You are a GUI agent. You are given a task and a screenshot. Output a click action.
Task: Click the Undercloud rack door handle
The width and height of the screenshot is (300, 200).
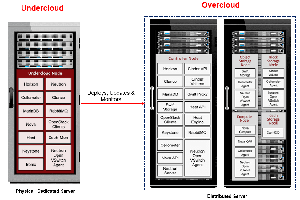[x=11, y=98]
